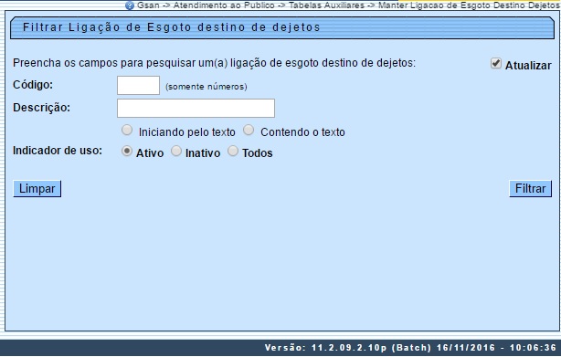
Task: Click the breadcrumb text Manter Ligacao de Esgoto Destino Dejetos
Action: point(469,5)
